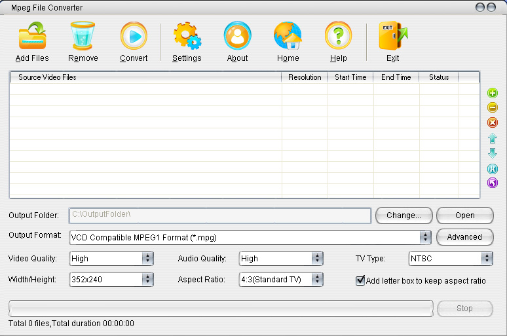Click the red X clear icon

[x=493, y=122]
